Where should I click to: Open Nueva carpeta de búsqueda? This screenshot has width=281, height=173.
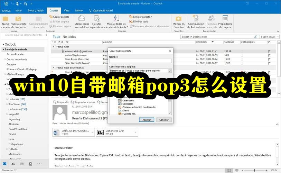[x=18, y=22]
